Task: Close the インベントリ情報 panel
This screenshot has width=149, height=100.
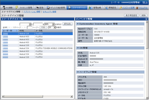Action: [146, 19]
